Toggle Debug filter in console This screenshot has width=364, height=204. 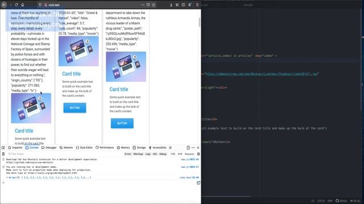pyautogui.click(x=163, y=154)
